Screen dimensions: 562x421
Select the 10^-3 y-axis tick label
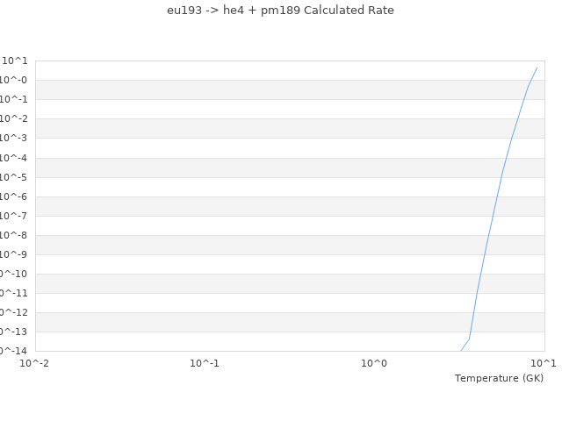[14, 138]
